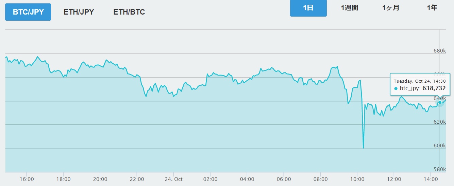Click the 02:00 time axis label
454x186 pixels.
[x=210, y=179]
